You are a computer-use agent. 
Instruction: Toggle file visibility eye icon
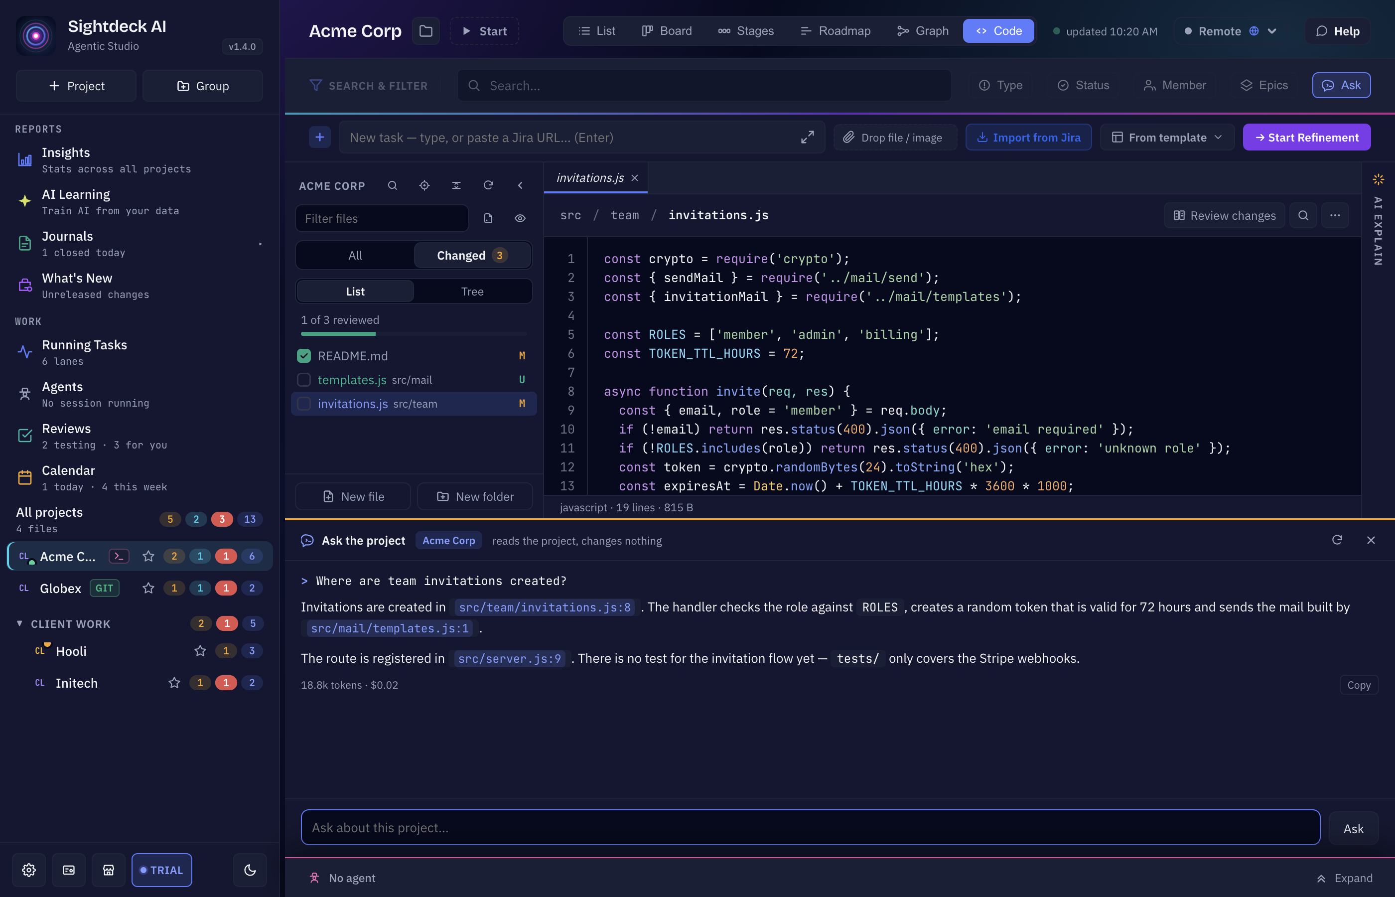pos(521,218)
